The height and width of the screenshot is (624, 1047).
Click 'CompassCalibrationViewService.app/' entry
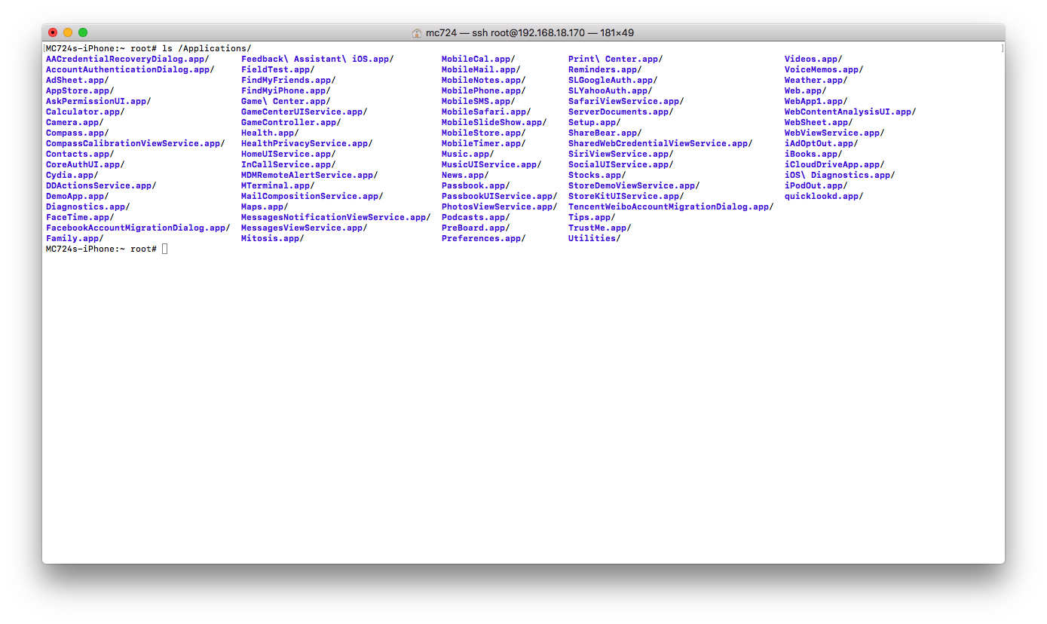136,143
